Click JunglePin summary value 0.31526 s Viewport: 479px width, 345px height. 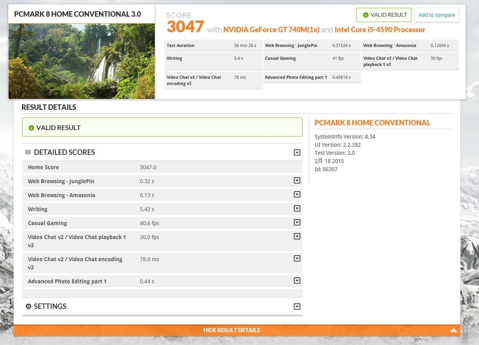[341, 45]
